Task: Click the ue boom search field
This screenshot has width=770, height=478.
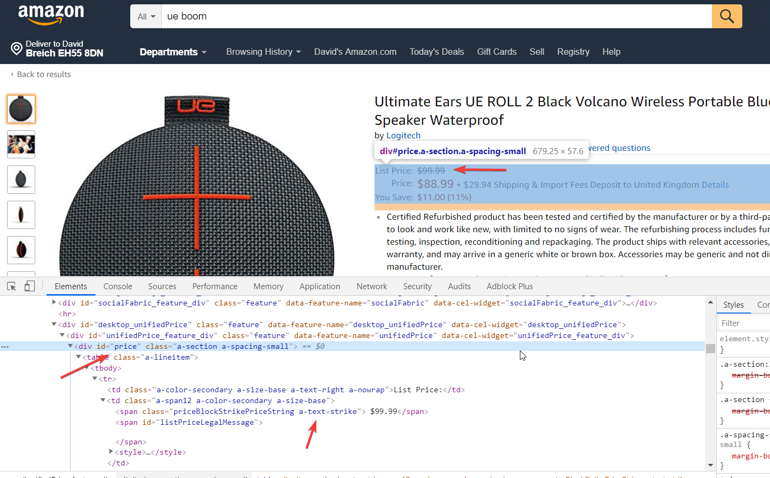Action: [x=436, y=16]
